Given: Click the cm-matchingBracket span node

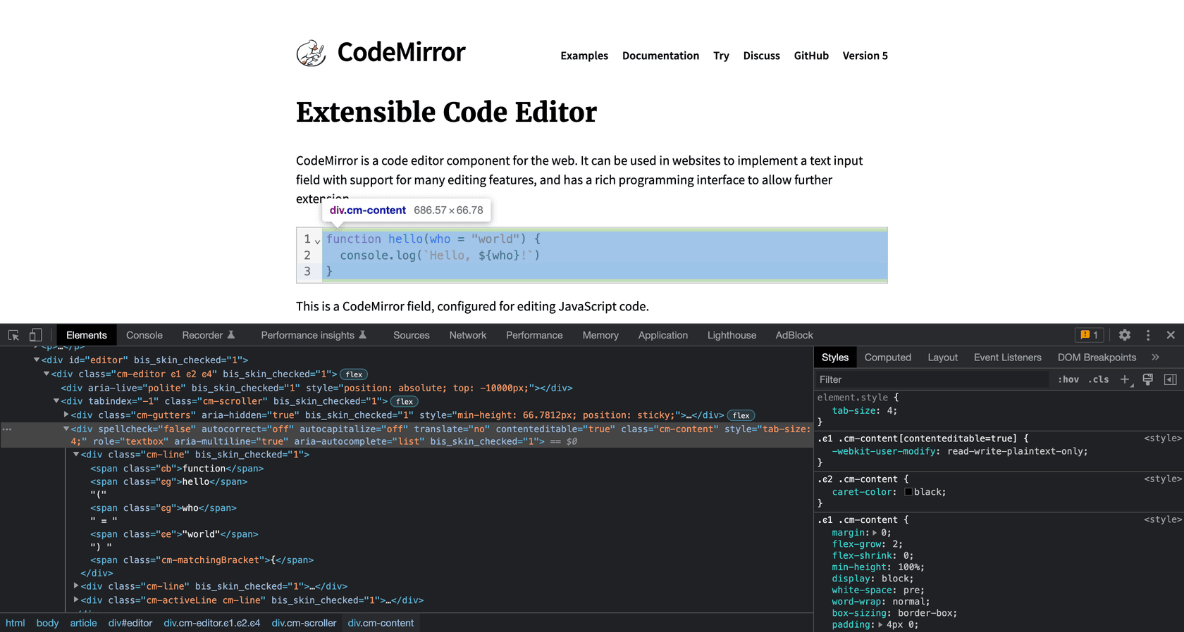Looking at the screenshot, I should point(202,560).
